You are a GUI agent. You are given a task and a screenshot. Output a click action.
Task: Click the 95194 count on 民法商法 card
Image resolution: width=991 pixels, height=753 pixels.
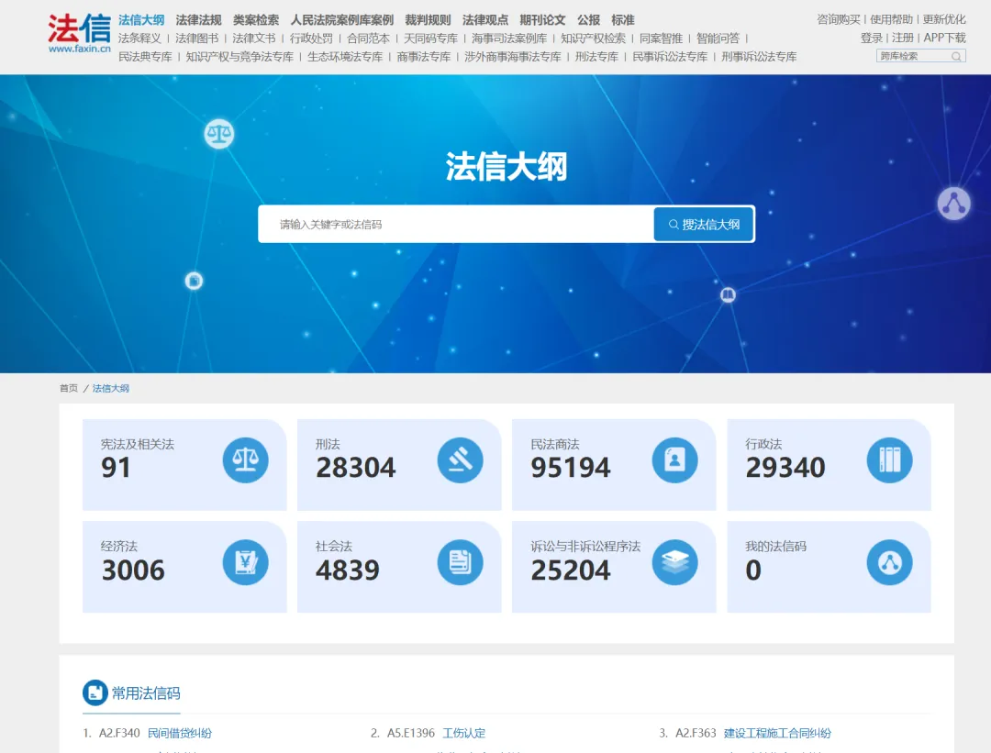tap(571, 468)
